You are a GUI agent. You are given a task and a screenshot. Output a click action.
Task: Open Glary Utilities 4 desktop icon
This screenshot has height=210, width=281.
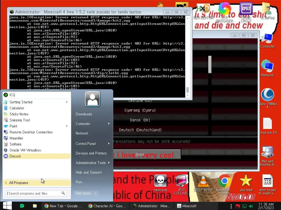tap(268, 98)
